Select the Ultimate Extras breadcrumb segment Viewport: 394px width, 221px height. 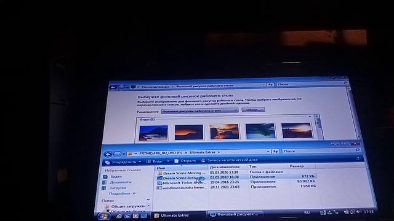pos(203,152)
